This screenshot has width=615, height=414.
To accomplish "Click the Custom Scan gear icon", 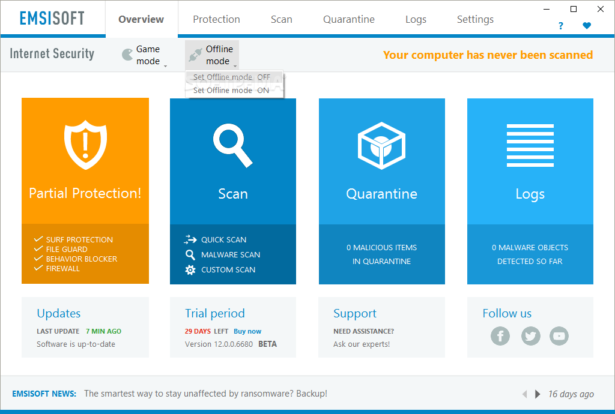I will [x=190, y=270].
